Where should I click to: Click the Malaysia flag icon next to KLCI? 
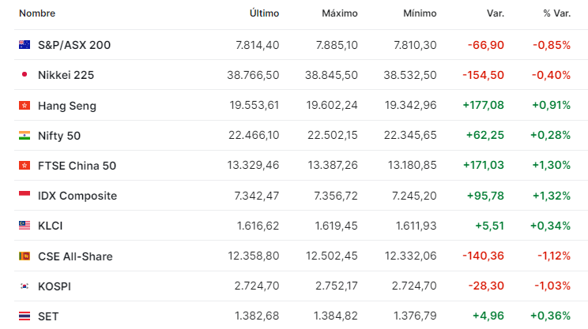point(24,226)
